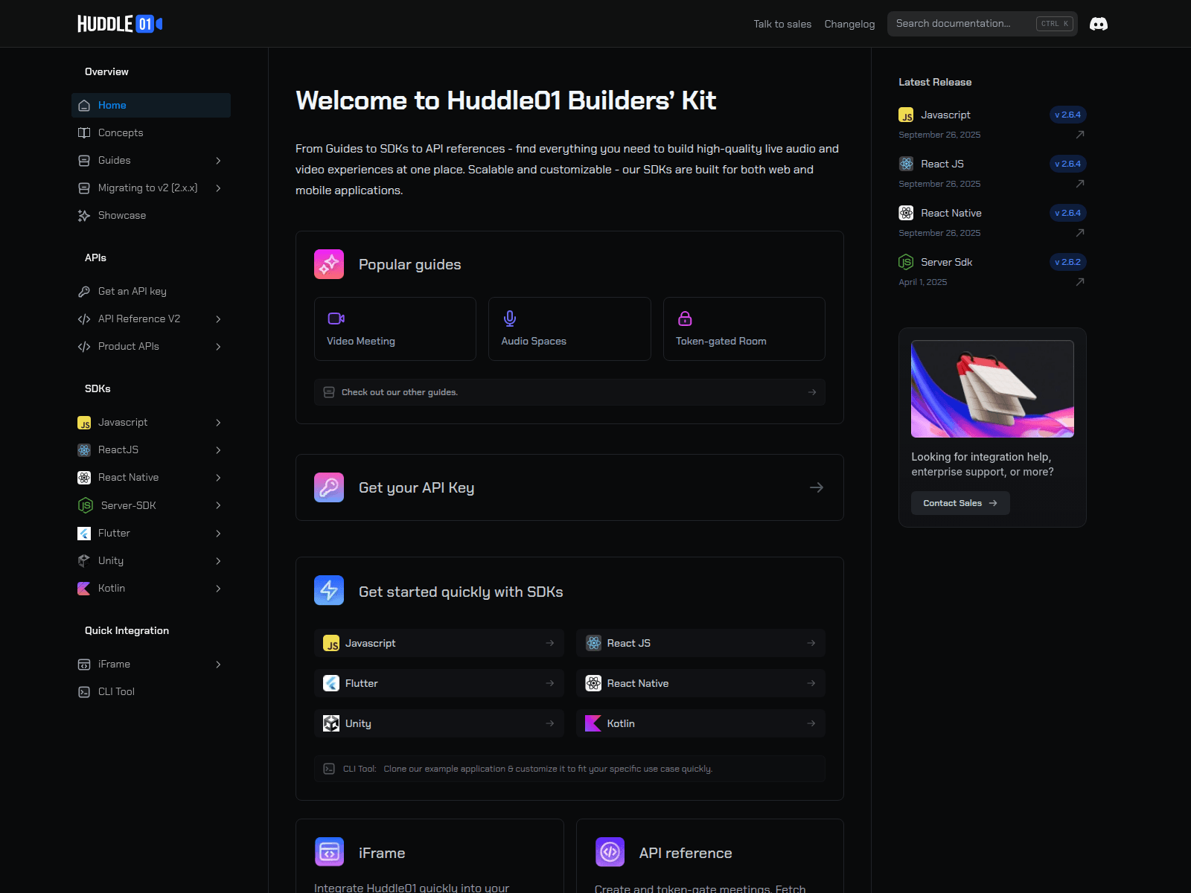Open the iFrame purple icon
The height and width of the screenshot is (893, 1191).
(x=328, y=852)
